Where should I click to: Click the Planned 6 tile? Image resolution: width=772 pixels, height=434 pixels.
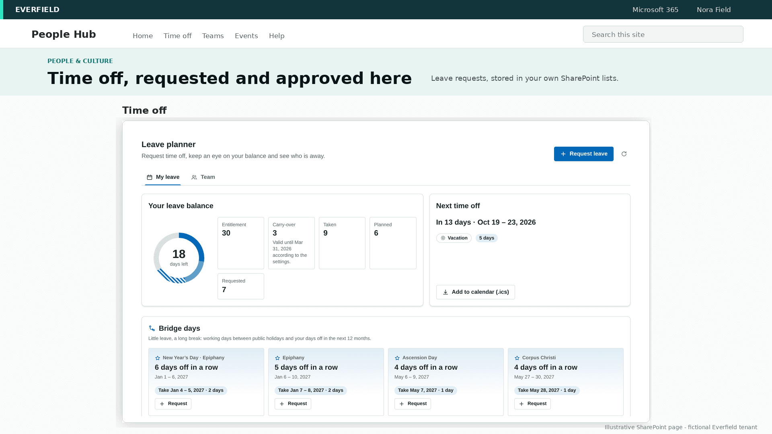pyautogui.click(x=393, y=243)
